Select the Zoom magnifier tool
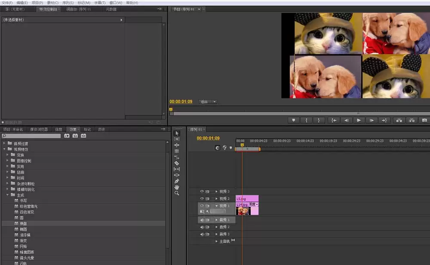 177,193
